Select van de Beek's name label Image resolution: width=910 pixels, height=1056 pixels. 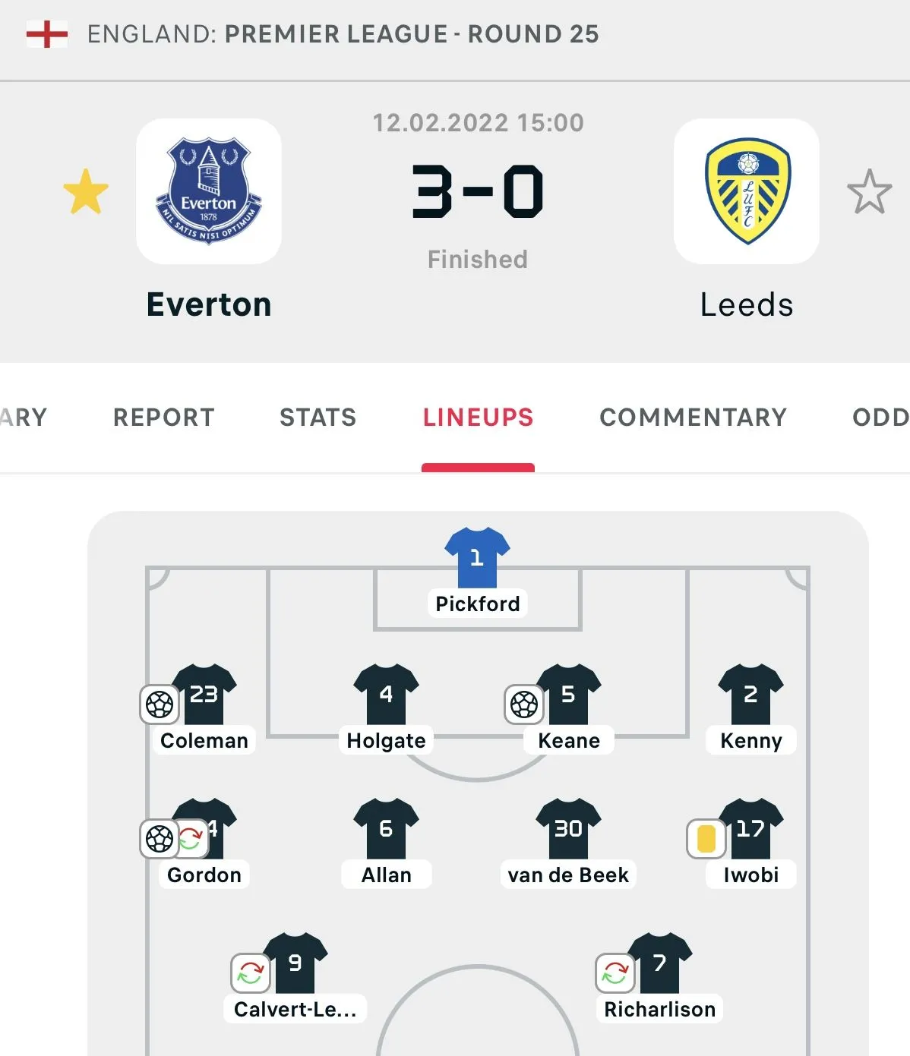point(568,875)
